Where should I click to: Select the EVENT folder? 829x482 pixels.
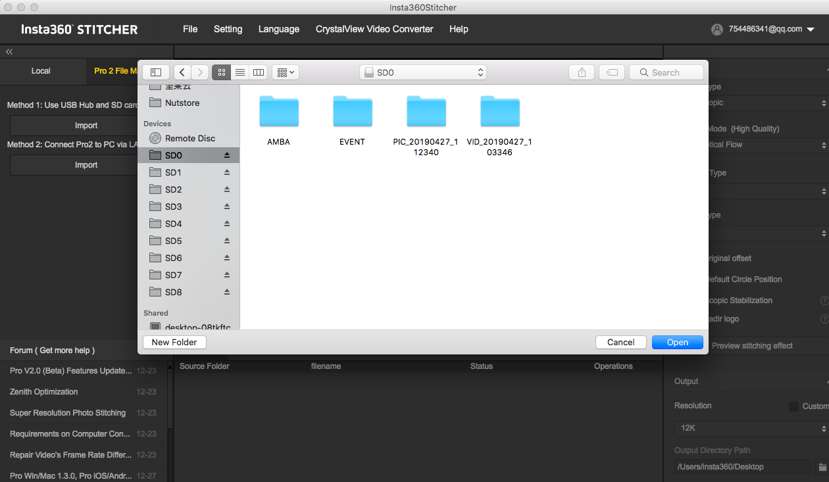(353, 120)
